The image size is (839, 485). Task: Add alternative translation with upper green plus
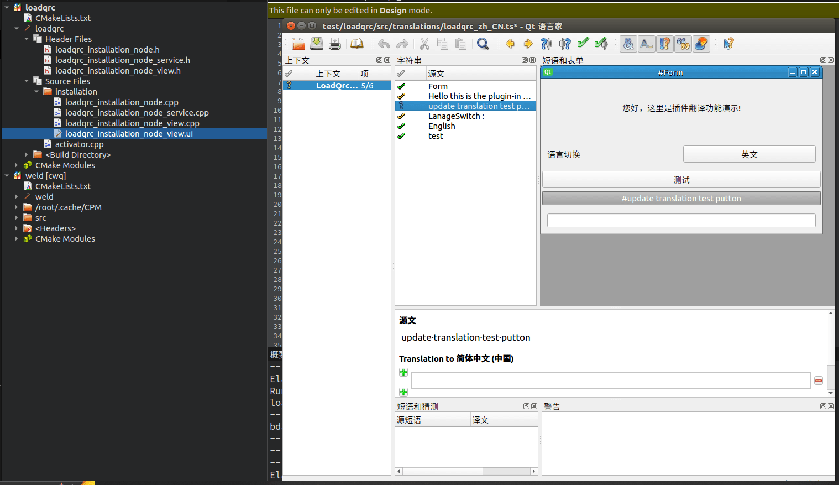point(403,372)
